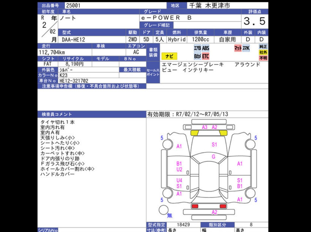Click the car name ノート
This screenshot has height=232, width=311.
(x=68, y=18)
